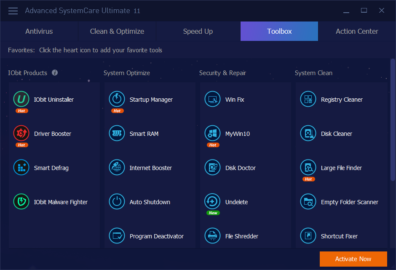Open the hamburger main menu
The height and width of the screenshot is (270, 396).
[13, 11]
